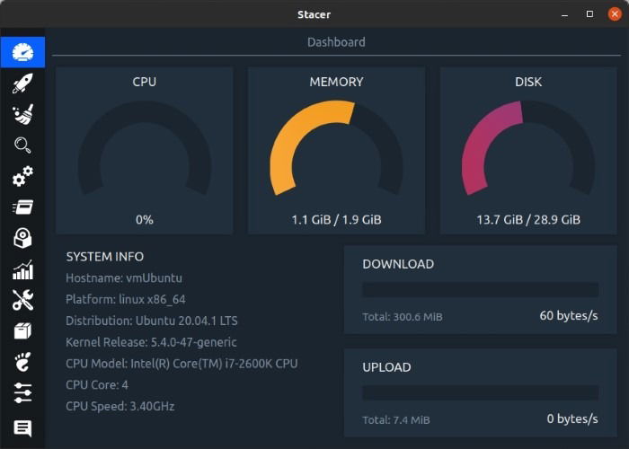Open Startup Apps rocket icon
Image resolution: width=629 pixels, height=449 pixels.
point(22,84)
